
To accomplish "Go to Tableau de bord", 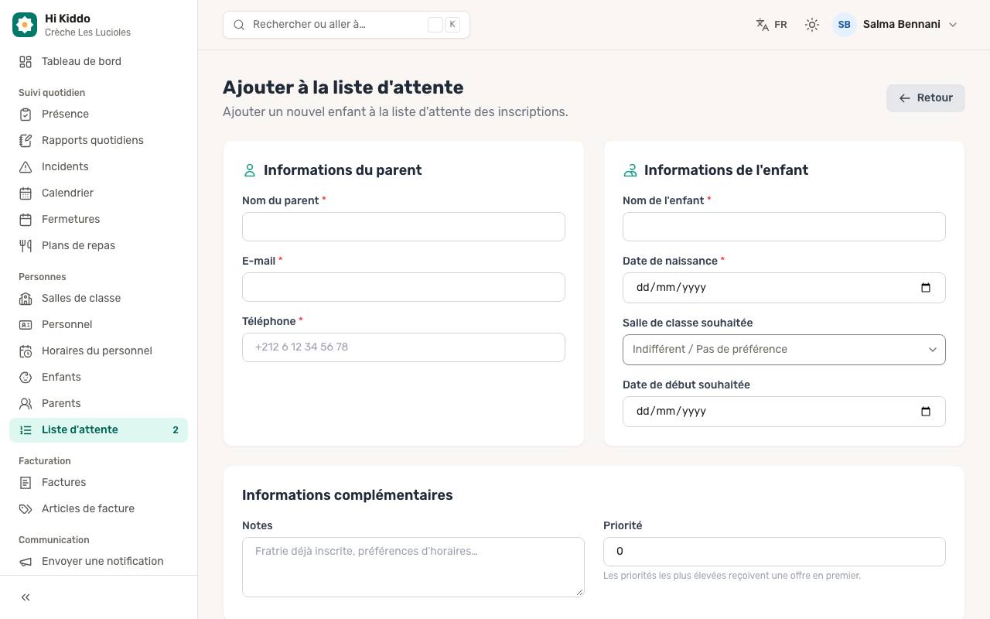I will click(98, 62).
